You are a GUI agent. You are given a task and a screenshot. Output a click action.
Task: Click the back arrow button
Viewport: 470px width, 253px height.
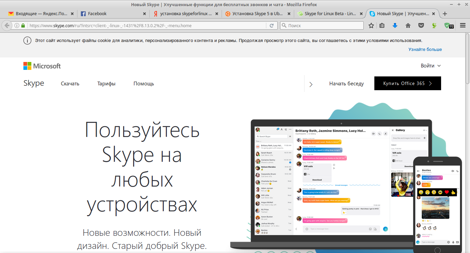(x=7, y=25)
